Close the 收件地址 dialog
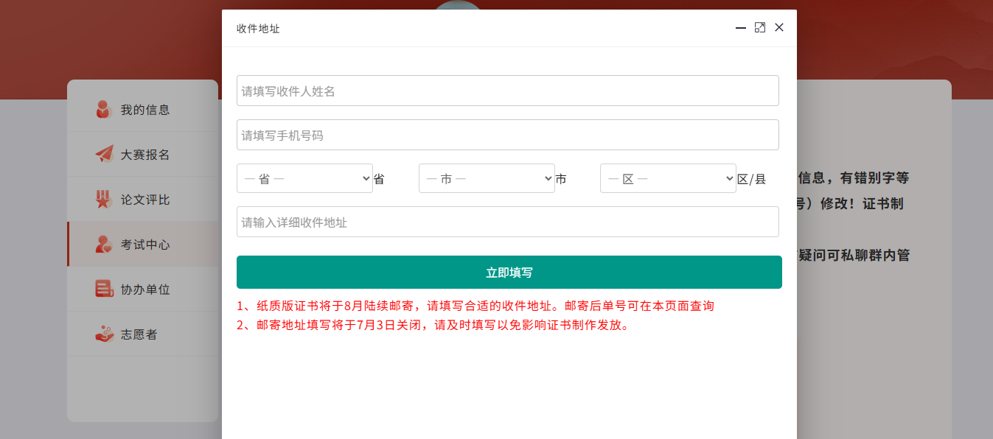 click(x=779, y=27)
